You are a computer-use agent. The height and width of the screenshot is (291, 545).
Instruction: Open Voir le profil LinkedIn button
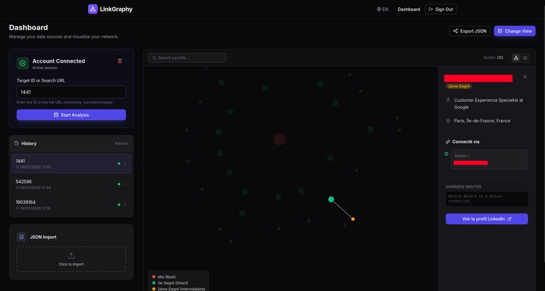click(487, 219)
